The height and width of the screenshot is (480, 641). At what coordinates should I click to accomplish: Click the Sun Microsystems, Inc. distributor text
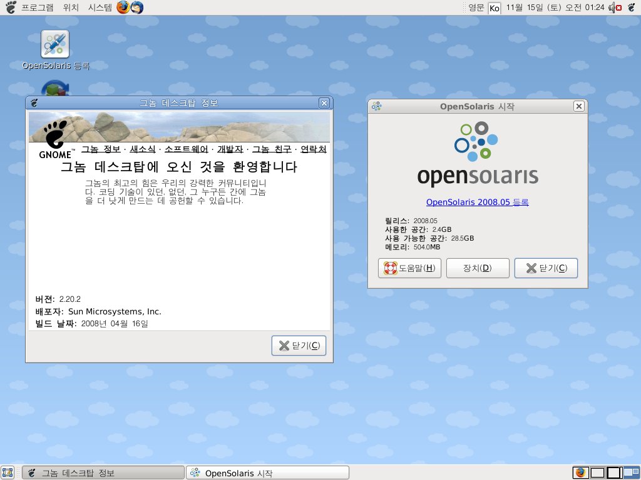[115, 311]
